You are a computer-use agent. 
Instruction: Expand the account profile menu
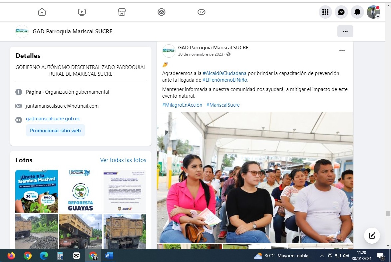(373, 12)
